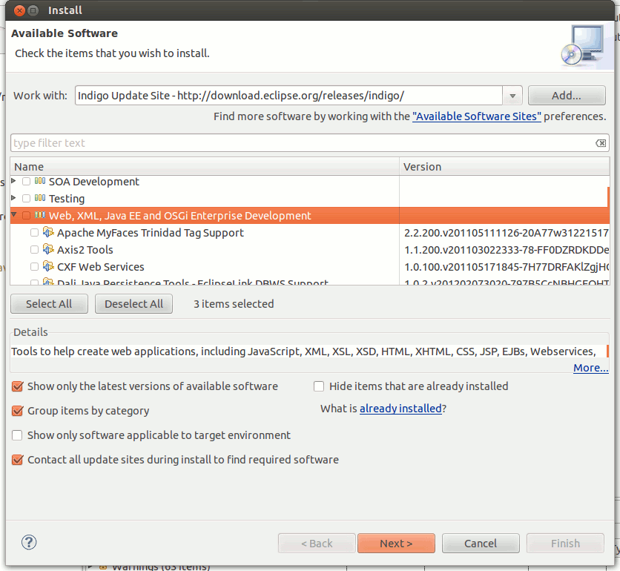This screenshot has height=571, width=620.
Task: Select the Testing row label
Action: pos(67,199)
